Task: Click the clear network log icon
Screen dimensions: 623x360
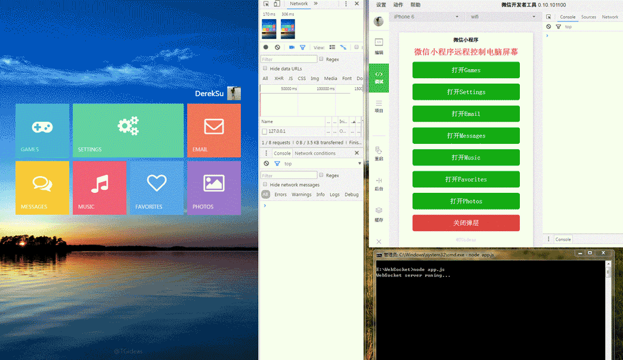Action: [277, 47]
